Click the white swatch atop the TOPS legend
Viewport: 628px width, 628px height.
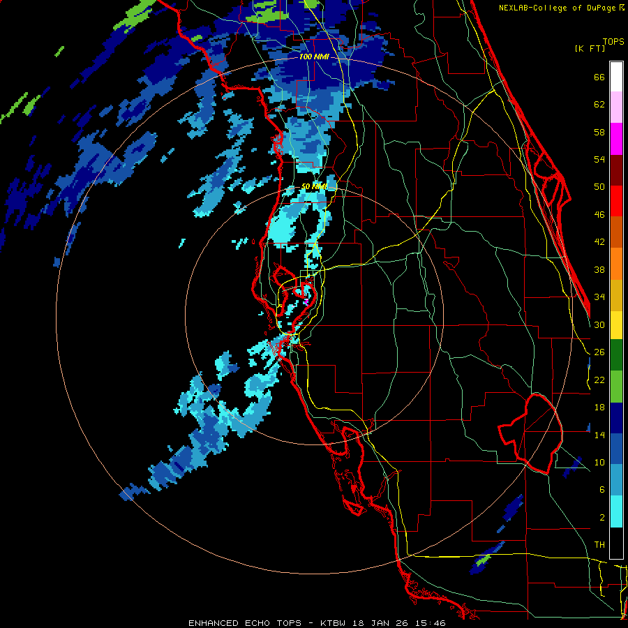coord(616,77)
